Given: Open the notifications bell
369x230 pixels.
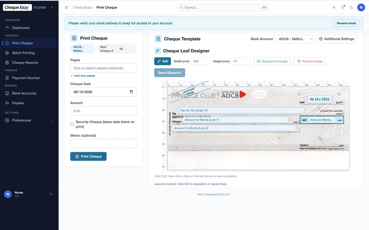Looking at the screenshot, I should [343, 7].
